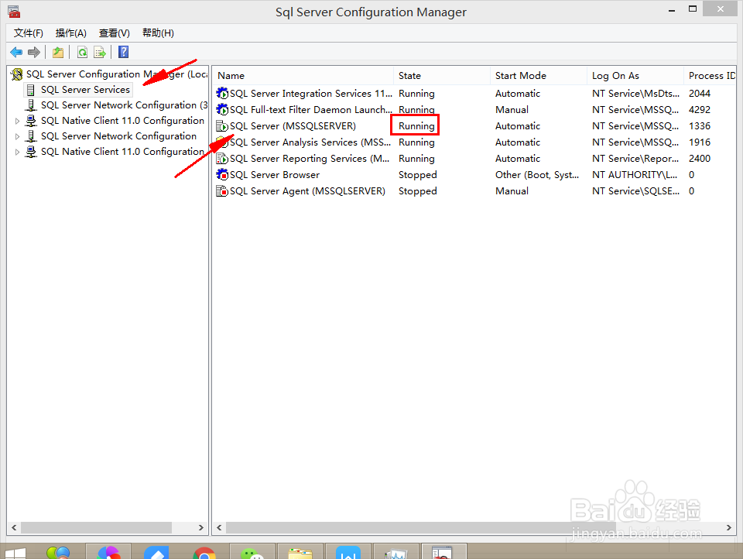Image resolution: width=743 pixels, height=559 pixels.
Task: Click the app icon in the title bar
Action: click(14, 12)
